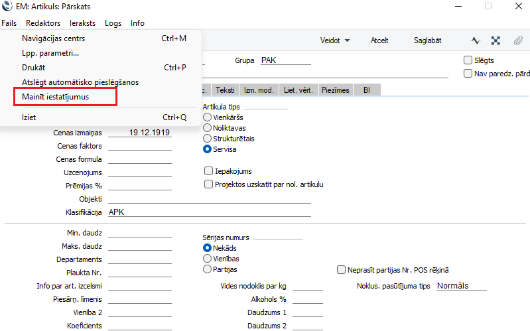Select the Vienkāršs article type

[208, 117]
